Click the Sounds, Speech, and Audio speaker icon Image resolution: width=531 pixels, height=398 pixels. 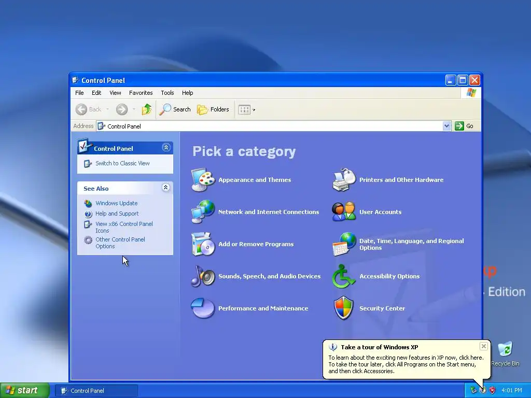point(203,276)
